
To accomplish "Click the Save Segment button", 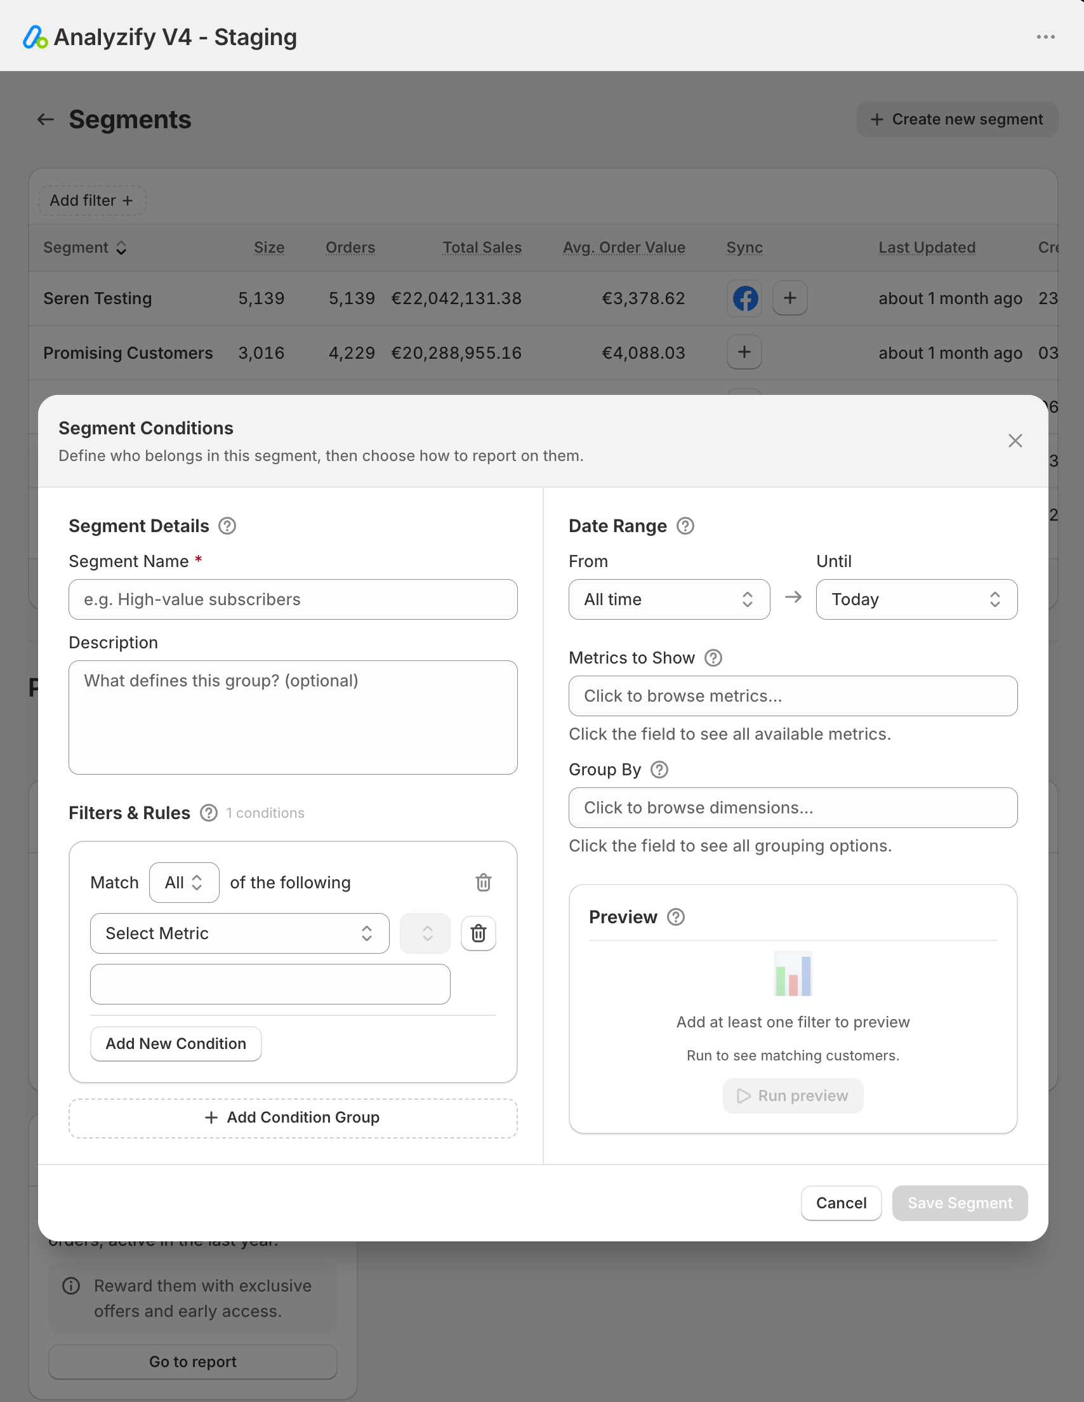I will [x=960, y=1204].
